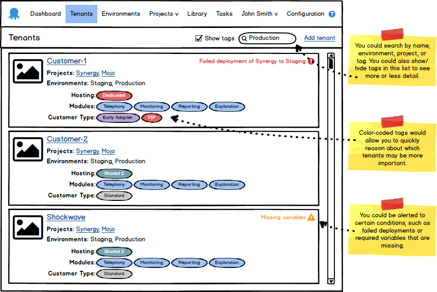437x292 pixels.
Task: Click the purple Early Adopter tag
Action: click(x=118, y=118)
